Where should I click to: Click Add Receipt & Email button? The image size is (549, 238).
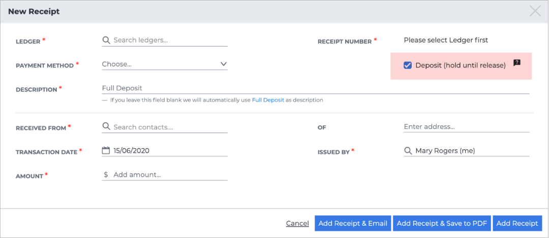353,223
